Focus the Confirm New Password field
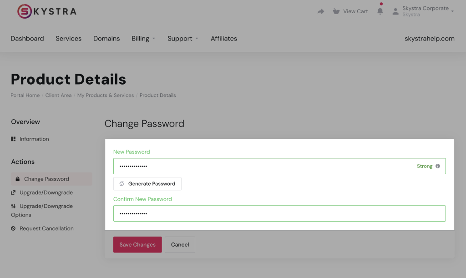 279,213
